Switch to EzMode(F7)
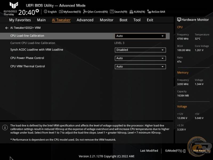This screenshot has height=160, width=213. coord(175,151)
